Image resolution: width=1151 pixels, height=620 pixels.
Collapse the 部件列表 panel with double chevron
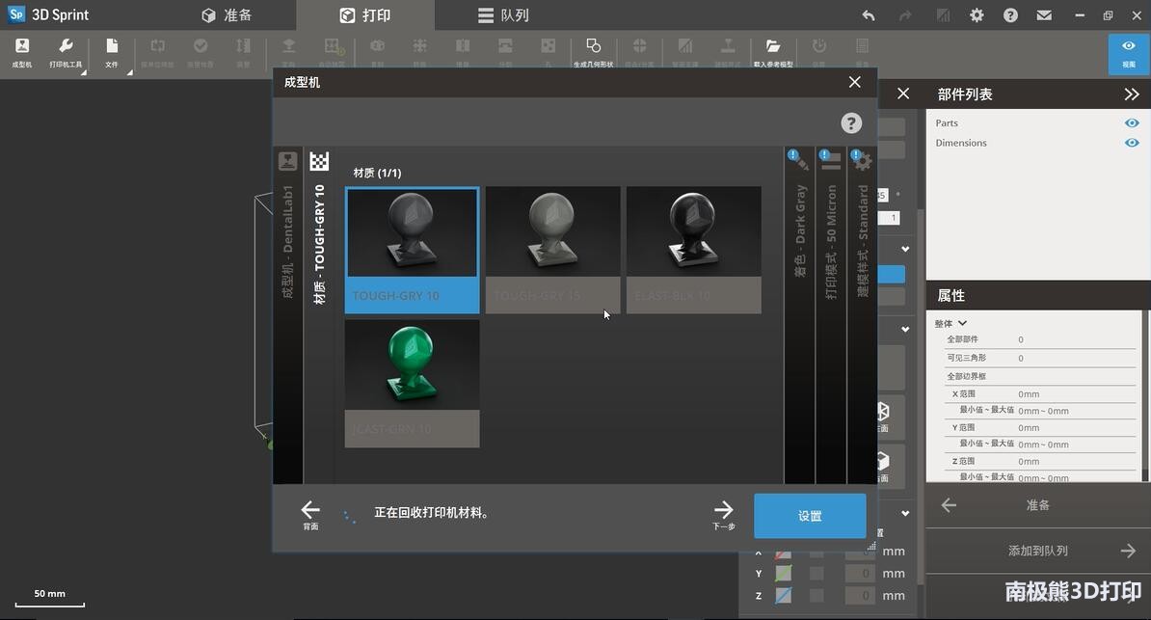(x=1132, y=94)
